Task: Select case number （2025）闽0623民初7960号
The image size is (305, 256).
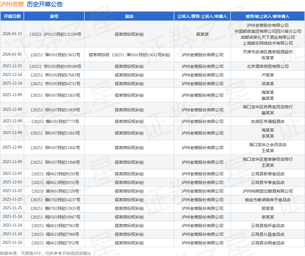Action: pyautogui.click(x=54, y=235)
